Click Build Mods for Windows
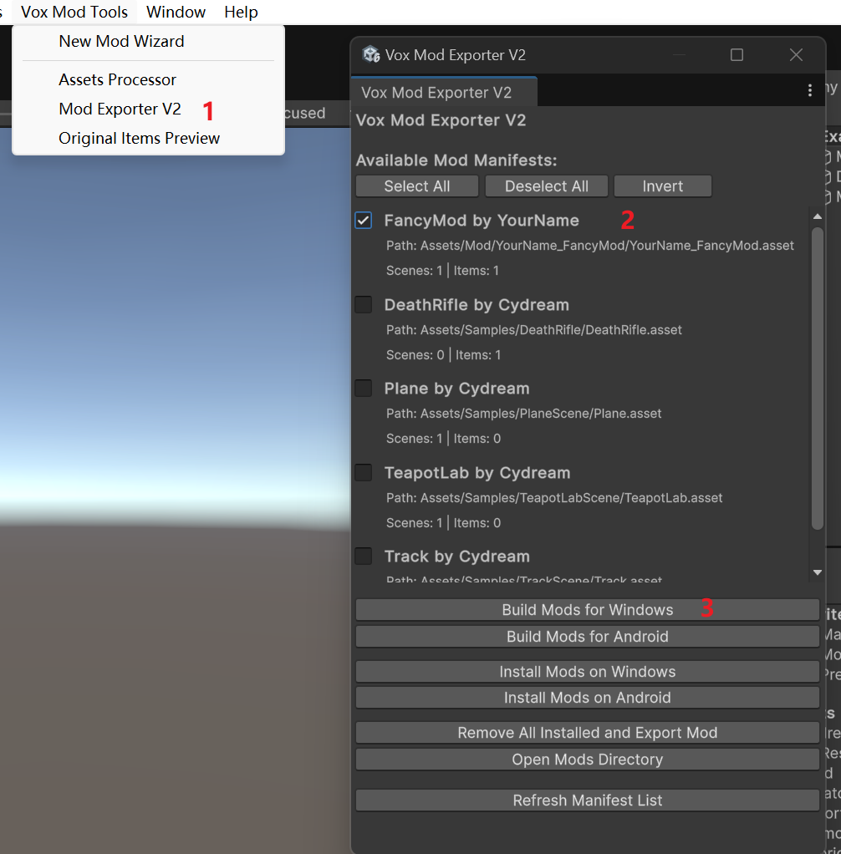841x854 pixels. [587, 610]
